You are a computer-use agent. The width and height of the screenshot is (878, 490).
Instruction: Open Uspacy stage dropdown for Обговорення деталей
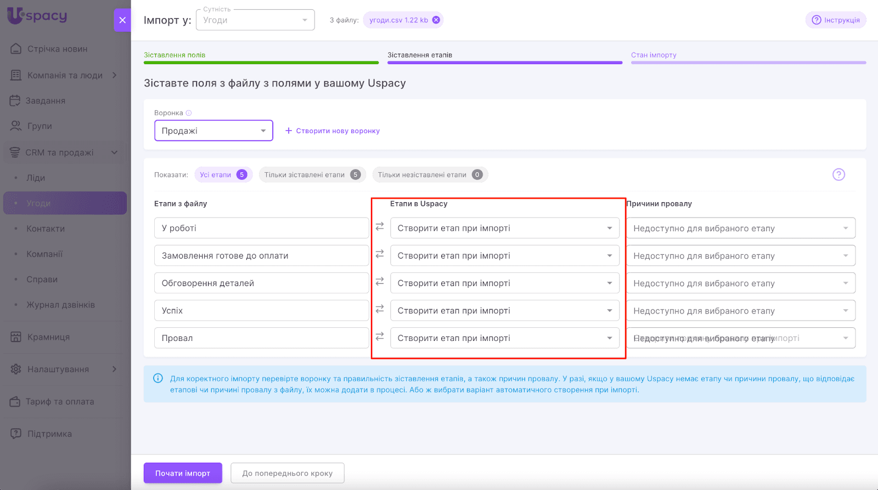pos(504,283)
